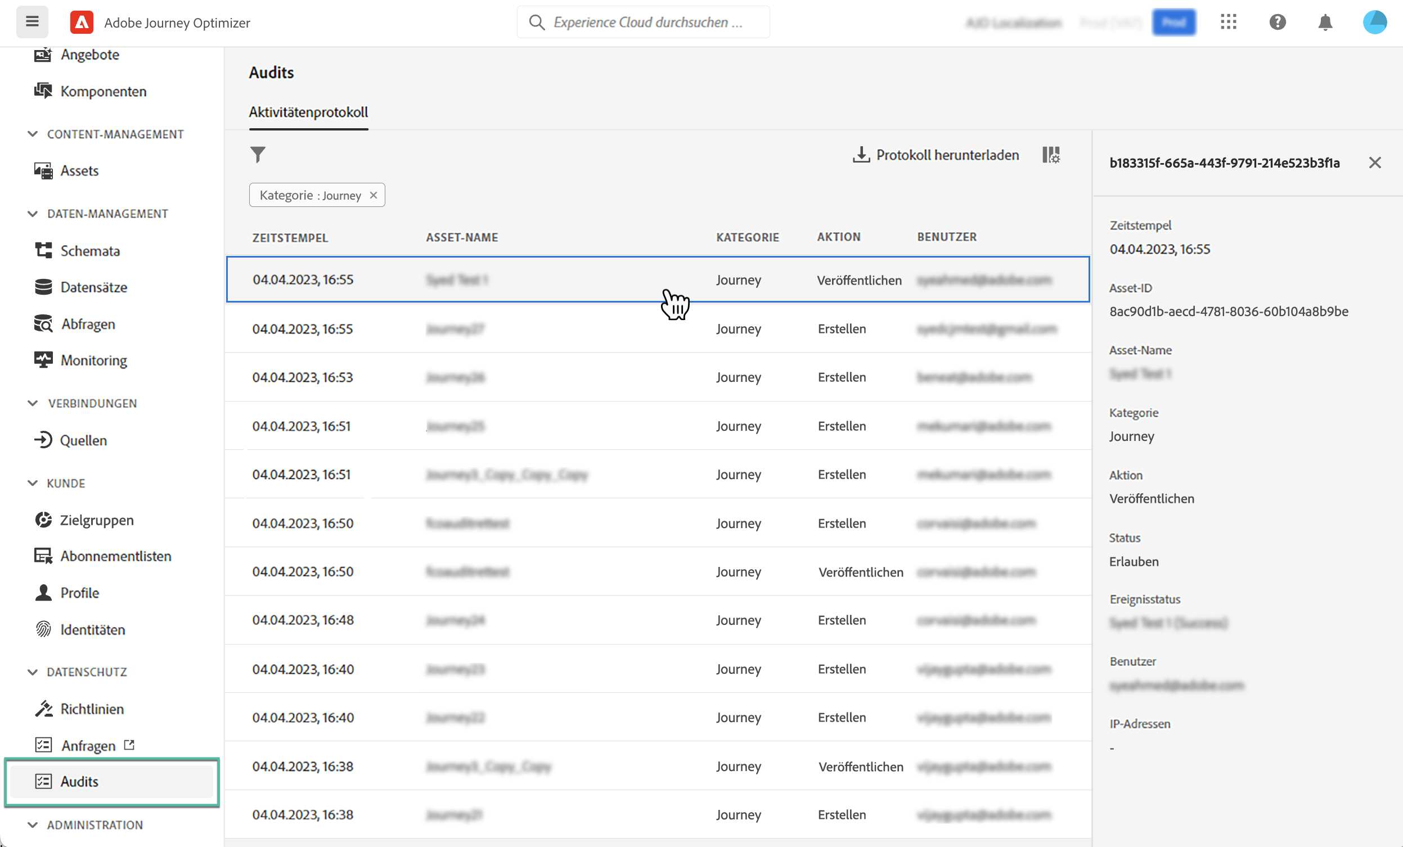Open Audits in the sidebar
Screen dimensions: 1403x847
80,782
